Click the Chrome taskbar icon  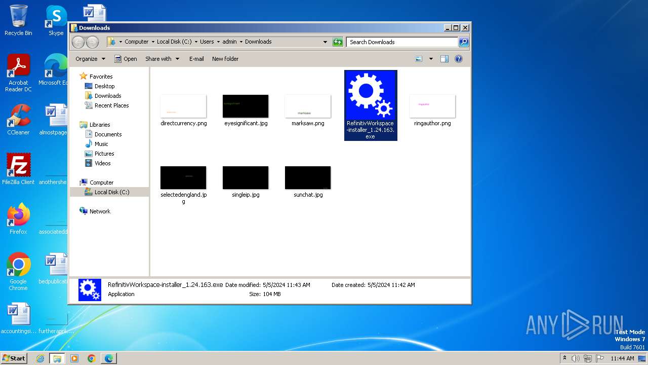91,358
